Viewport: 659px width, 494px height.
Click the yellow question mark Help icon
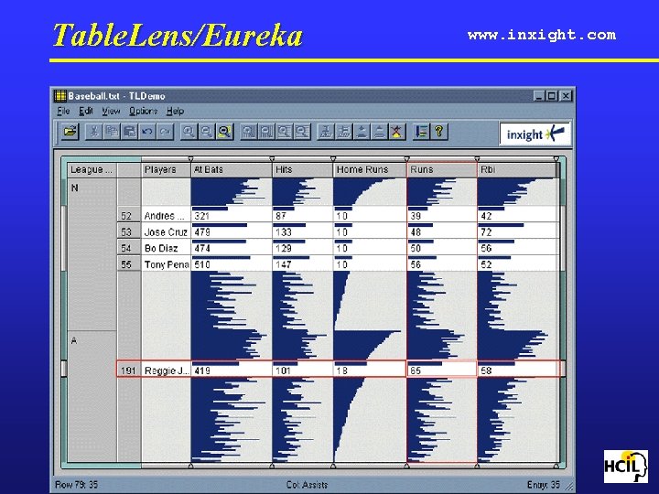(x=438, y=132)
